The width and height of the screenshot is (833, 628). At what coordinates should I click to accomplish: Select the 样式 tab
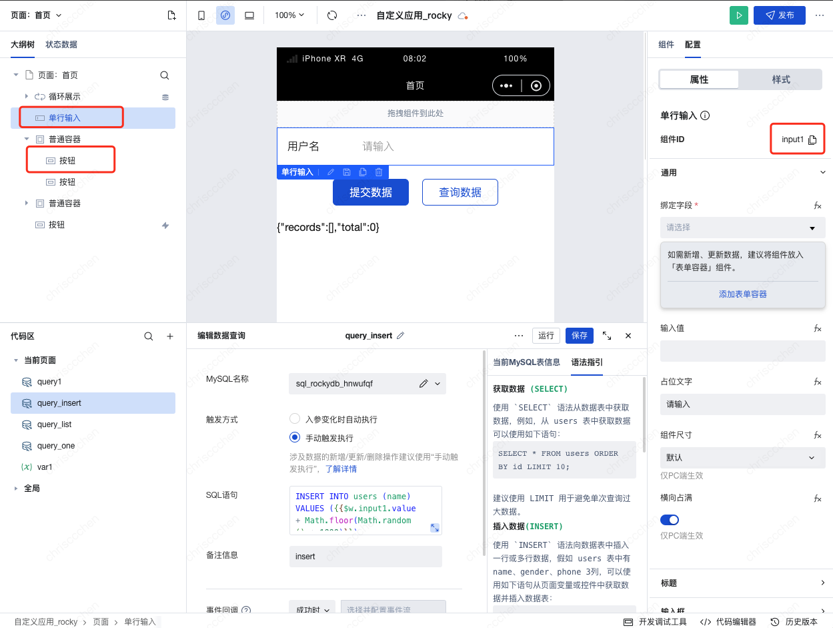click(x=781, y=79)
